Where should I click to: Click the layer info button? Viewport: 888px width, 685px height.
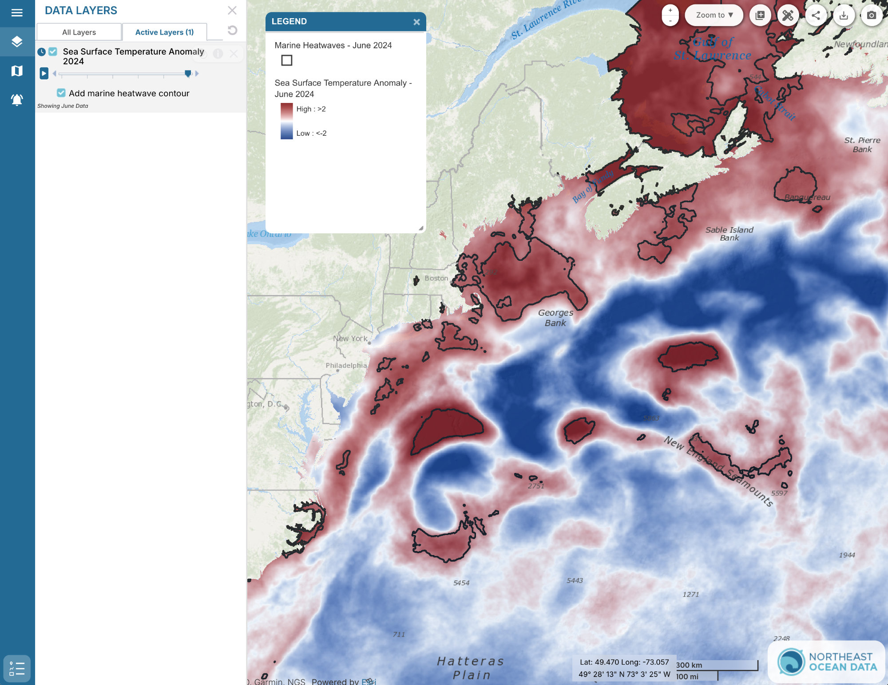[x=218, y=54]
